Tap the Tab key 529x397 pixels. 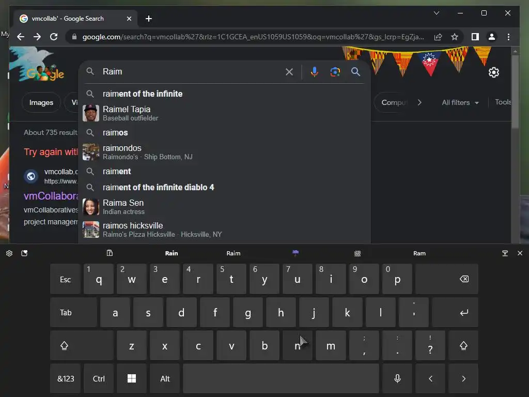73,312
